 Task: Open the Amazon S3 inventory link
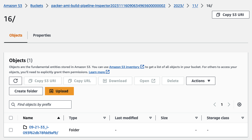pos(124,67)
